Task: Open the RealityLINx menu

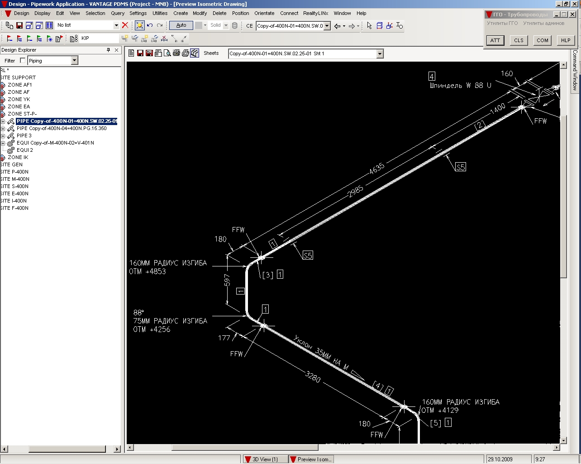Action: pyautogui.click(x=316, y=13)
